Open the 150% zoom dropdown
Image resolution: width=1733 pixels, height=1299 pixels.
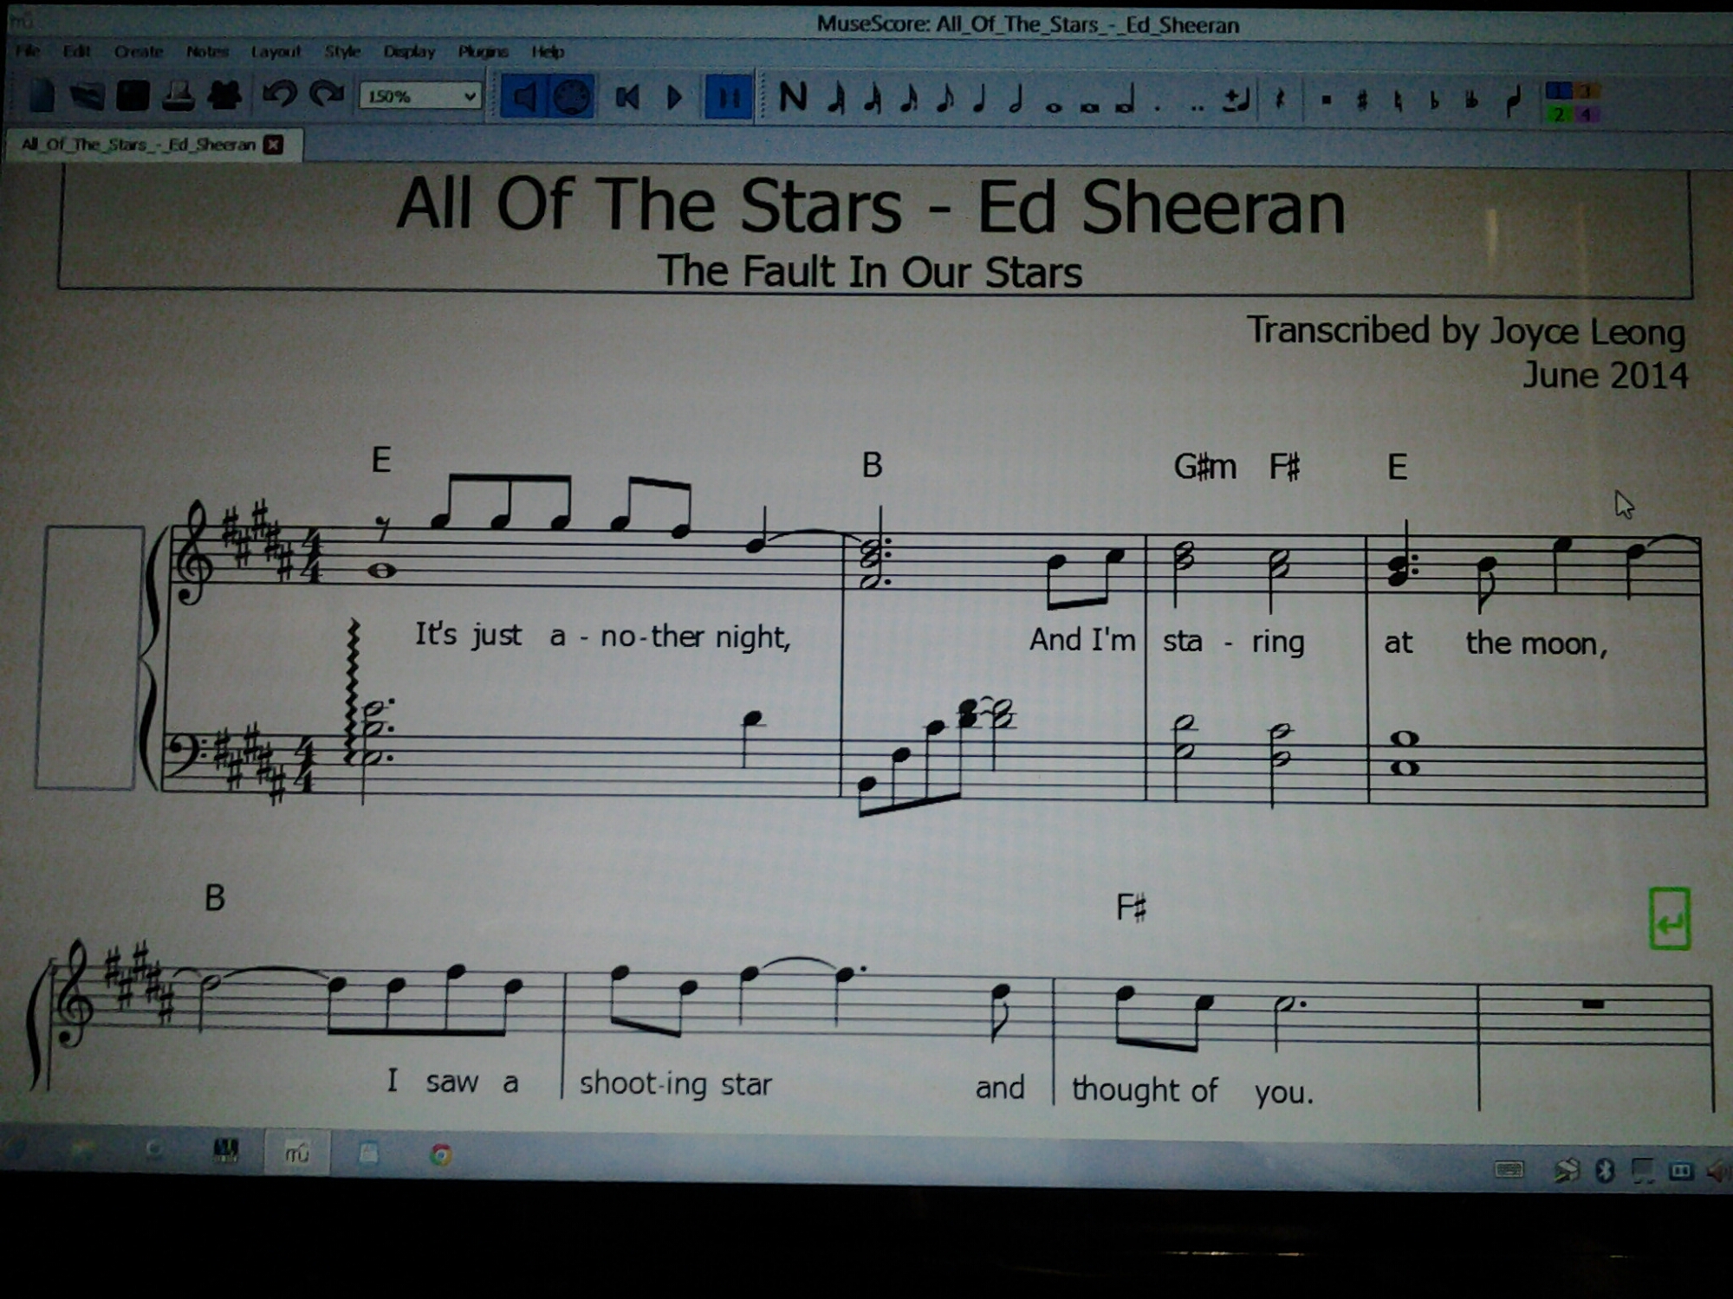pos(420,95)
